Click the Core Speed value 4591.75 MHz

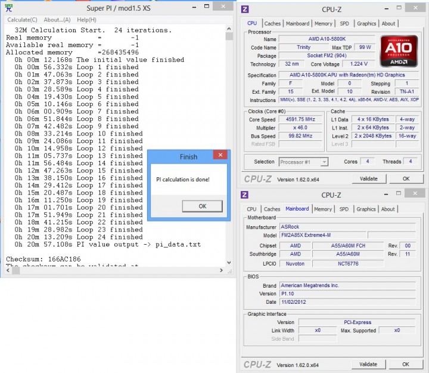(300, 119)
